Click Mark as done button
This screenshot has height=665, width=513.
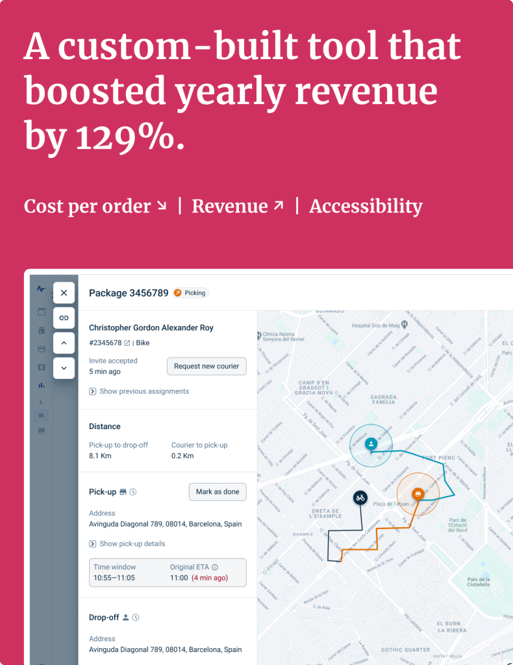pos(218,491)
